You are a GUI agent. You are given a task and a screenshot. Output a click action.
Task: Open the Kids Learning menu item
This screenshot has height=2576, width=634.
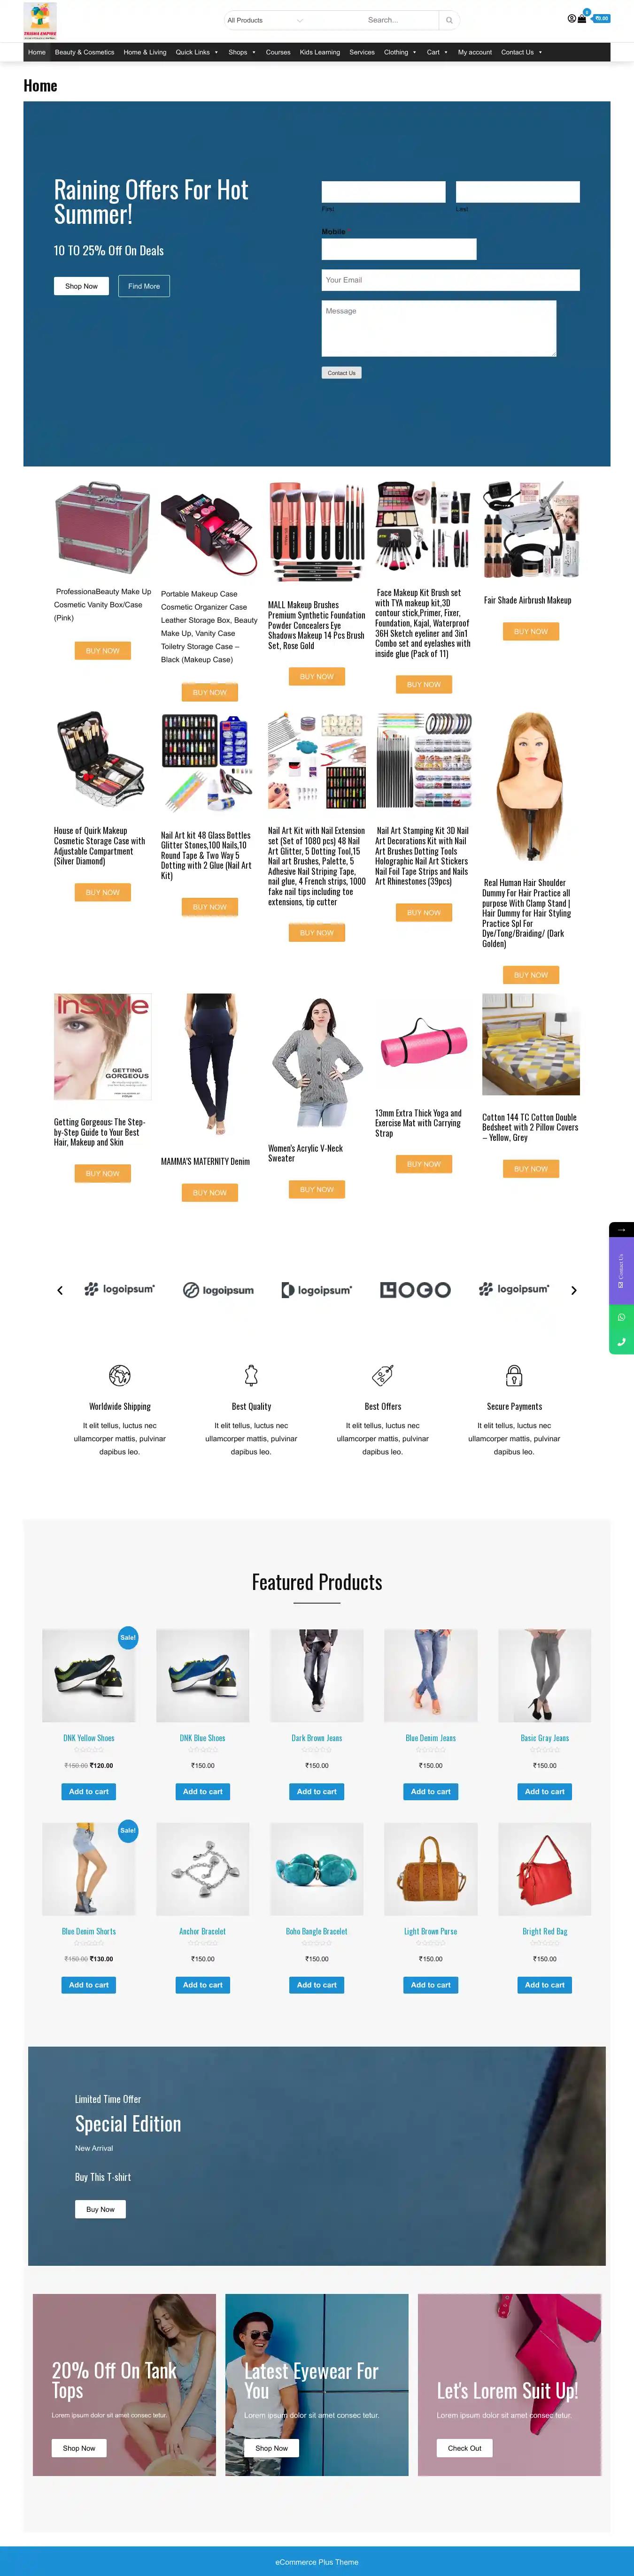(x=320, y=52)
